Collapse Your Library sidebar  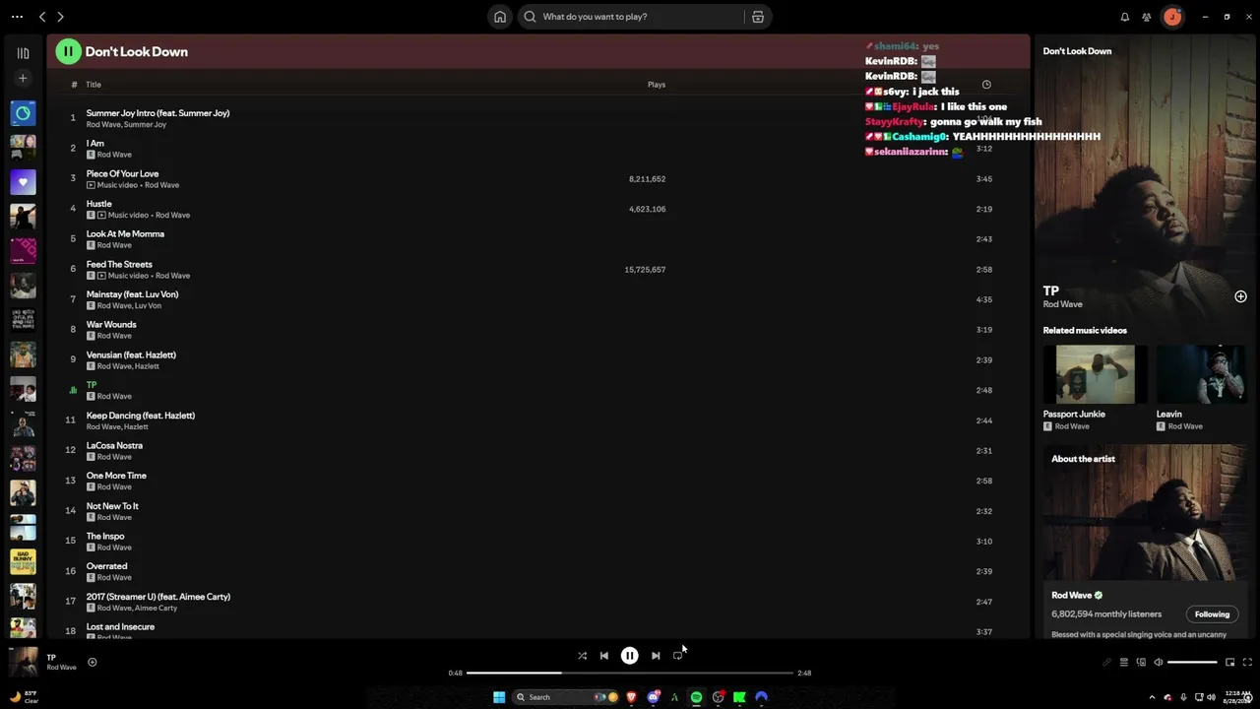pos(23,53)
